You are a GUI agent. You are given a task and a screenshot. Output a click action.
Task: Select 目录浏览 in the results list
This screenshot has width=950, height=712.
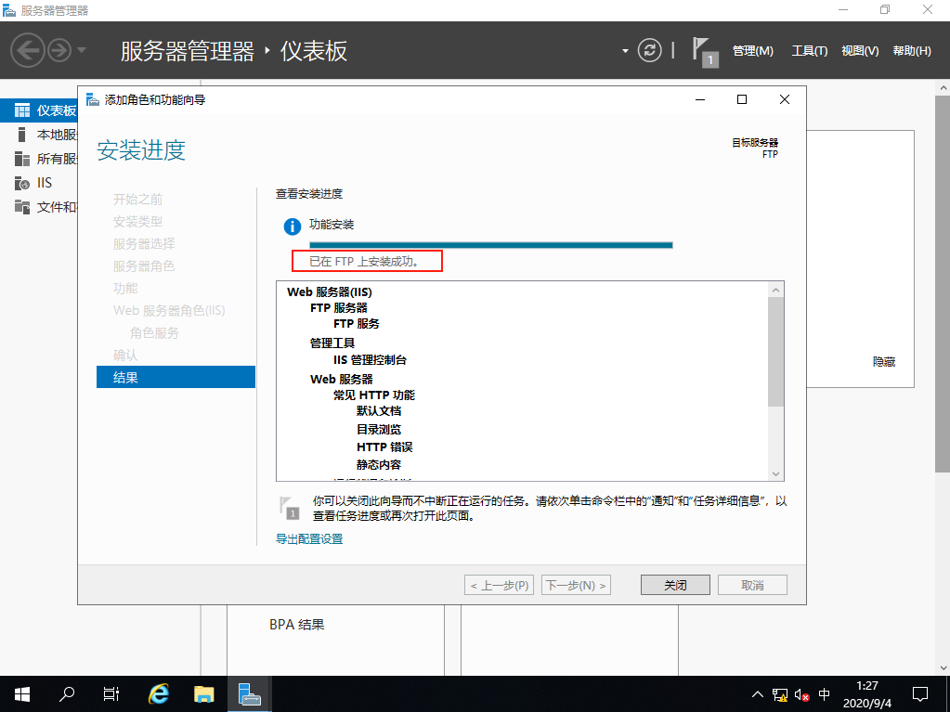[379, 429]
